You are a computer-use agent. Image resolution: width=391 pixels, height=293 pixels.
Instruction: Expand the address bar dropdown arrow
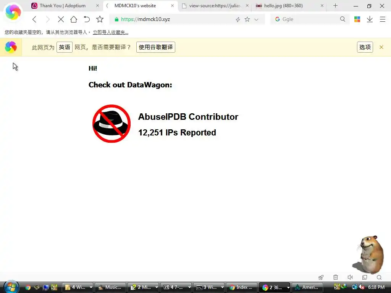click(x=256, y=19)
